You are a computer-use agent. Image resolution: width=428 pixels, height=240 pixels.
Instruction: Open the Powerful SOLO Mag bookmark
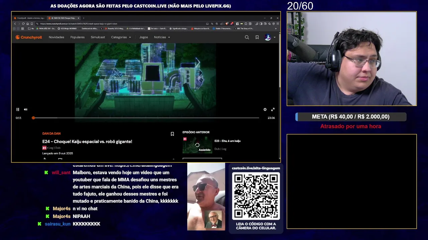[x=114, y=29]
